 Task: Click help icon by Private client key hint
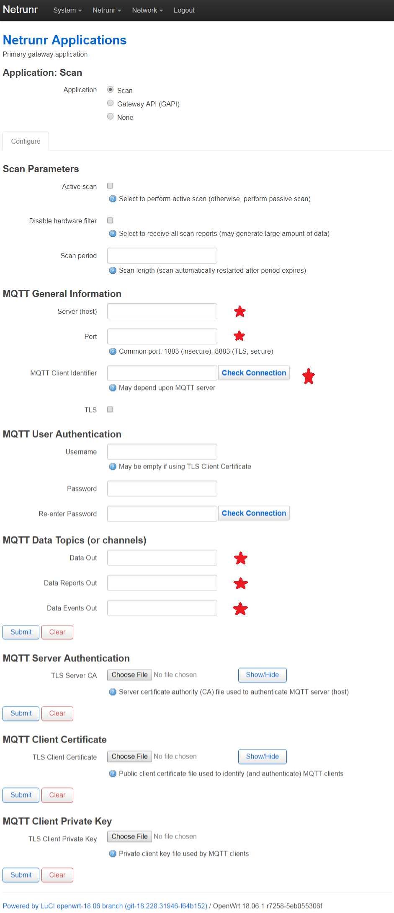(x=113, y=854)
